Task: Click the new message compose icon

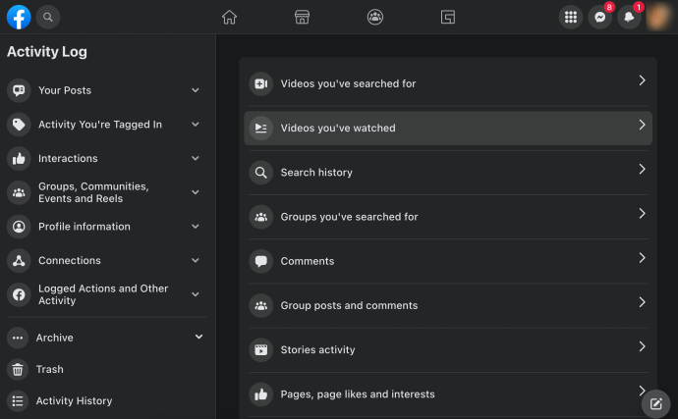Action: [x=656, y=404]
